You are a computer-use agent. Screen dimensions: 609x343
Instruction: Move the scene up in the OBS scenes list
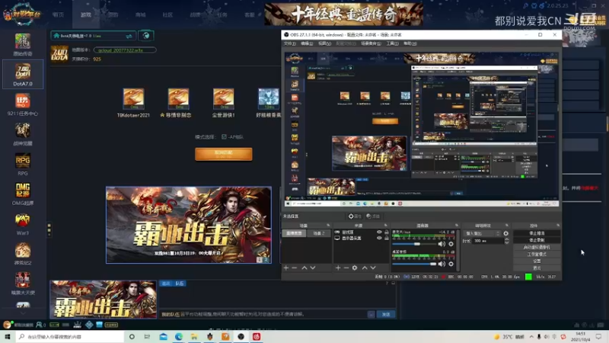click(304, 268)
